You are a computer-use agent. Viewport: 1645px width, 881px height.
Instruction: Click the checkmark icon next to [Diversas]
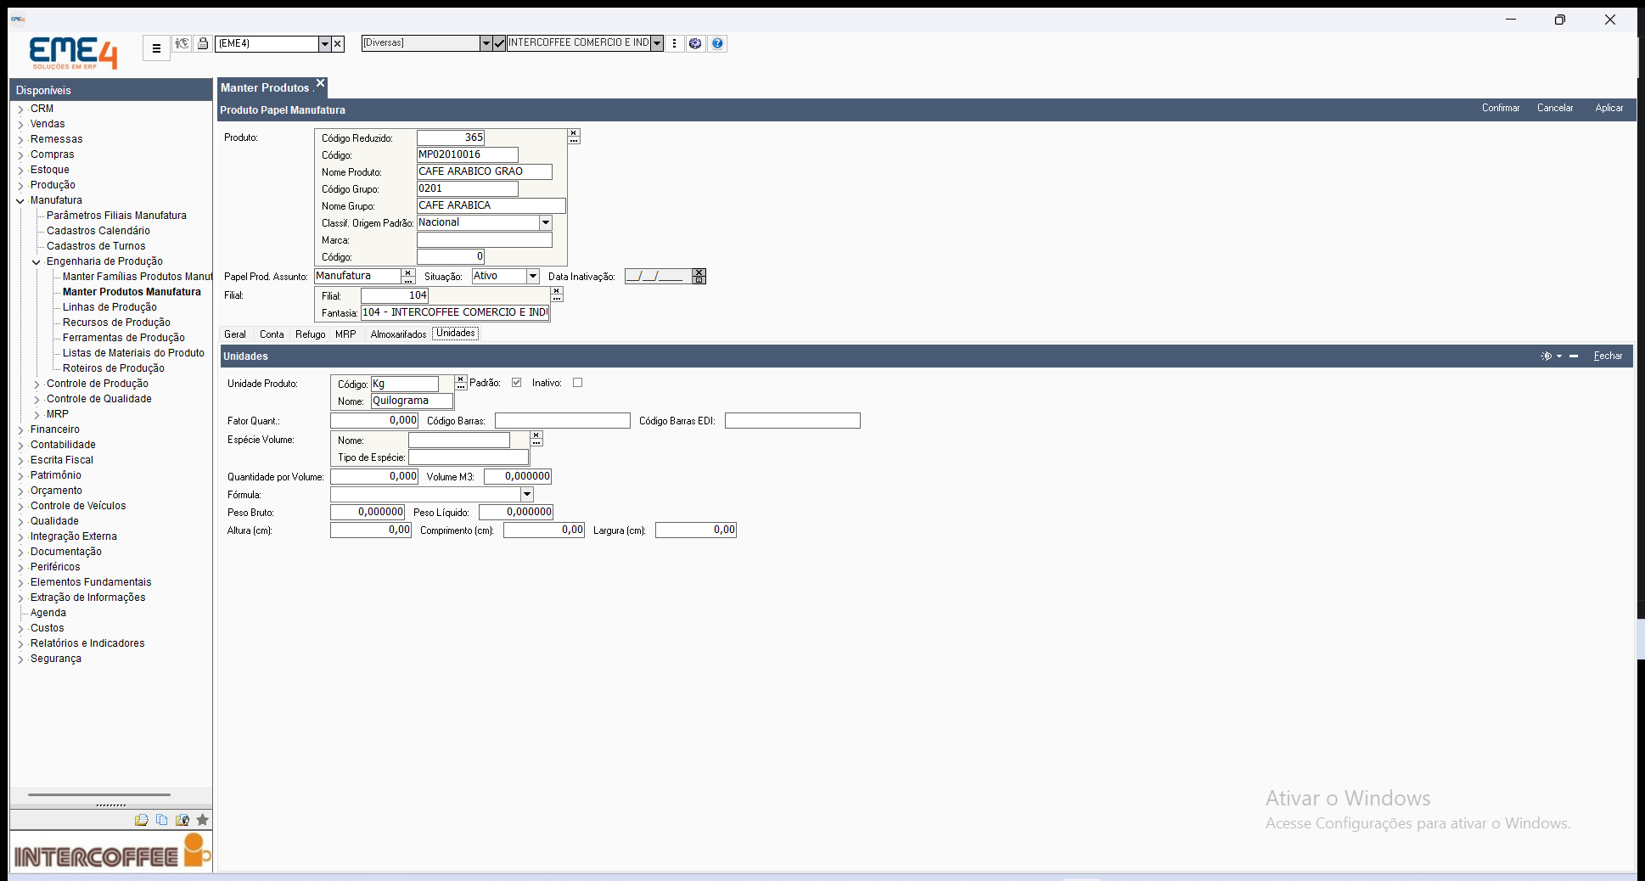(x=499, y=43)
